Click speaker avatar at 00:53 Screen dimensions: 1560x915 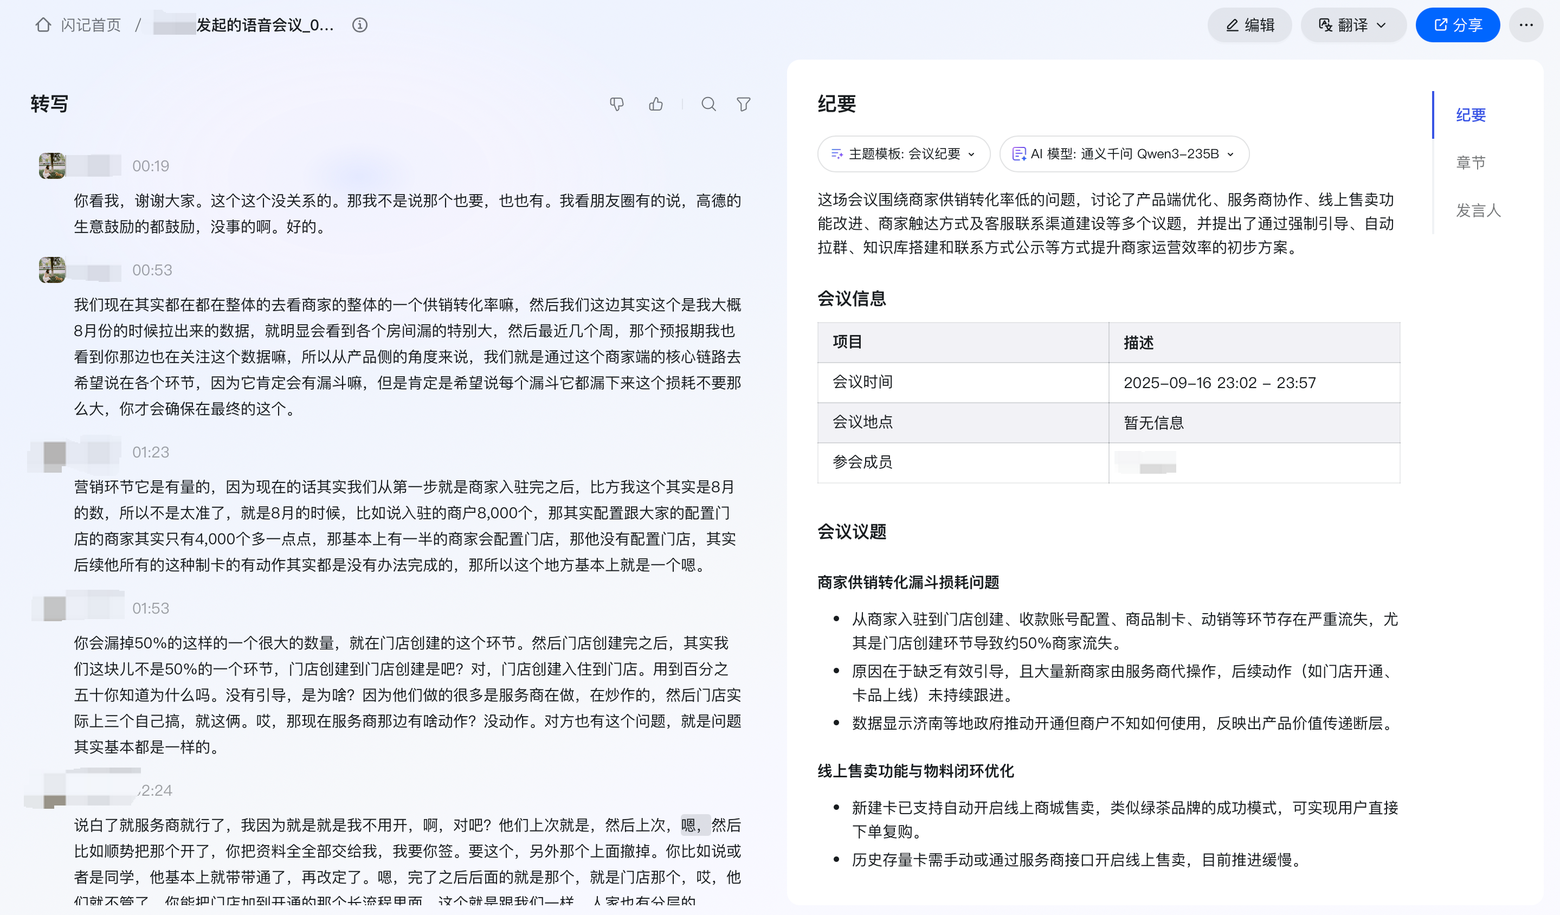coord(52,270)
